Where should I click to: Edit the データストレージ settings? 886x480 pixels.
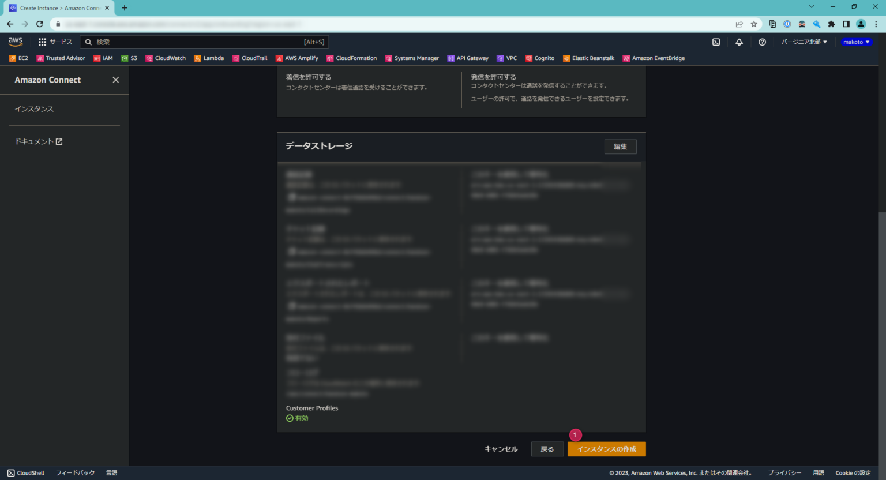(620, 147)
